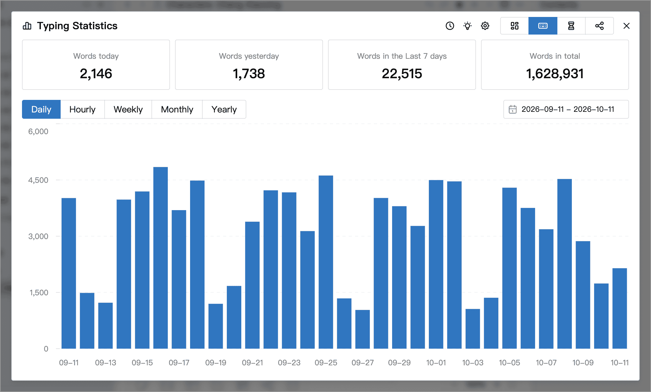Open the clock history icon
The height and width of the screenshot is (392, 651).
450,26
